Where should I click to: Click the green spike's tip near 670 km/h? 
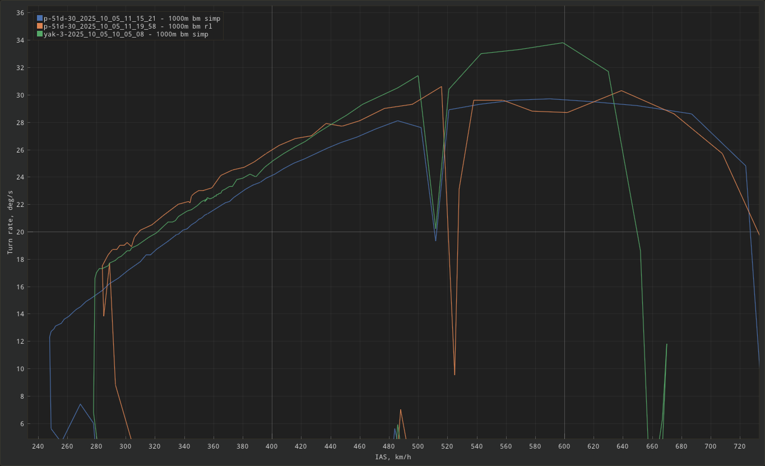tap(666, 344)
